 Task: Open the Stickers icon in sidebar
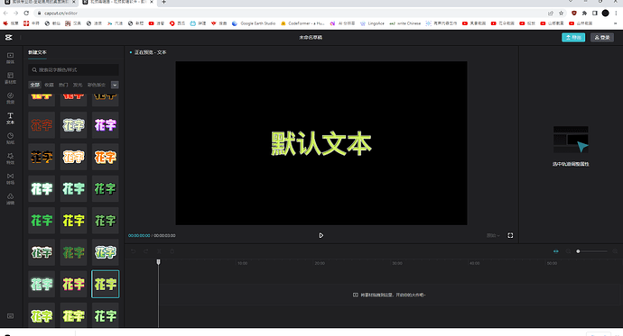coord(10,139)
